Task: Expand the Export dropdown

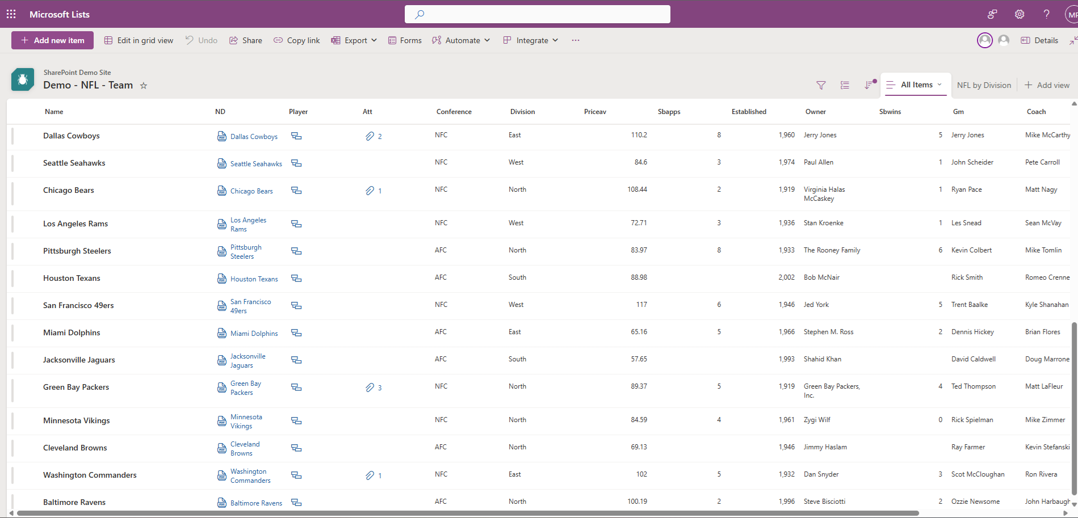Action: pos(354,40)
